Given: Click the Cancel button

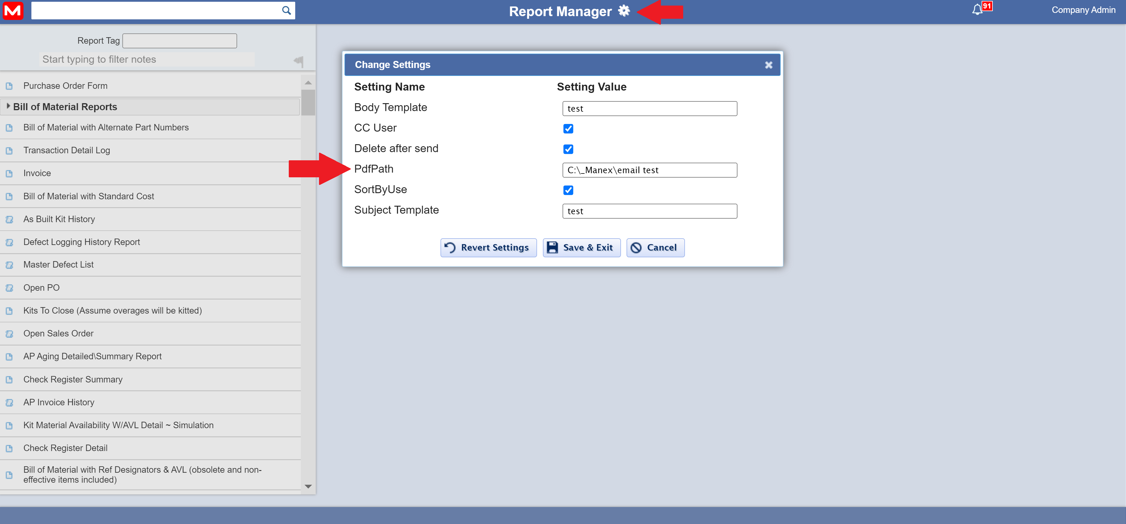Looking at the screenshot, I should (655, 248).
